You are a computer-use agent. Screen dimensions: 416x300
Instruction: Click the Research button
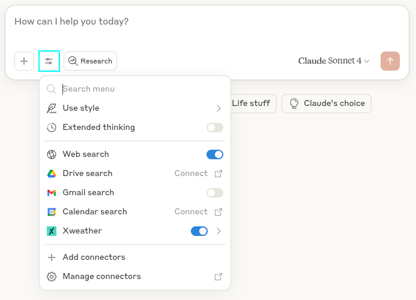click(x=90, y=61)
